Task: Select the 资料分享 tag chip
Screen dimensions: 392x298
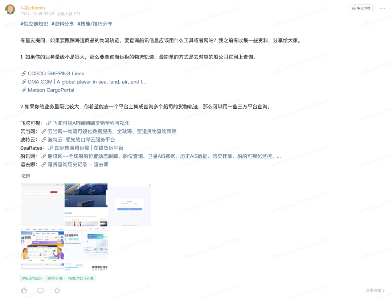Action: (55, 278)
